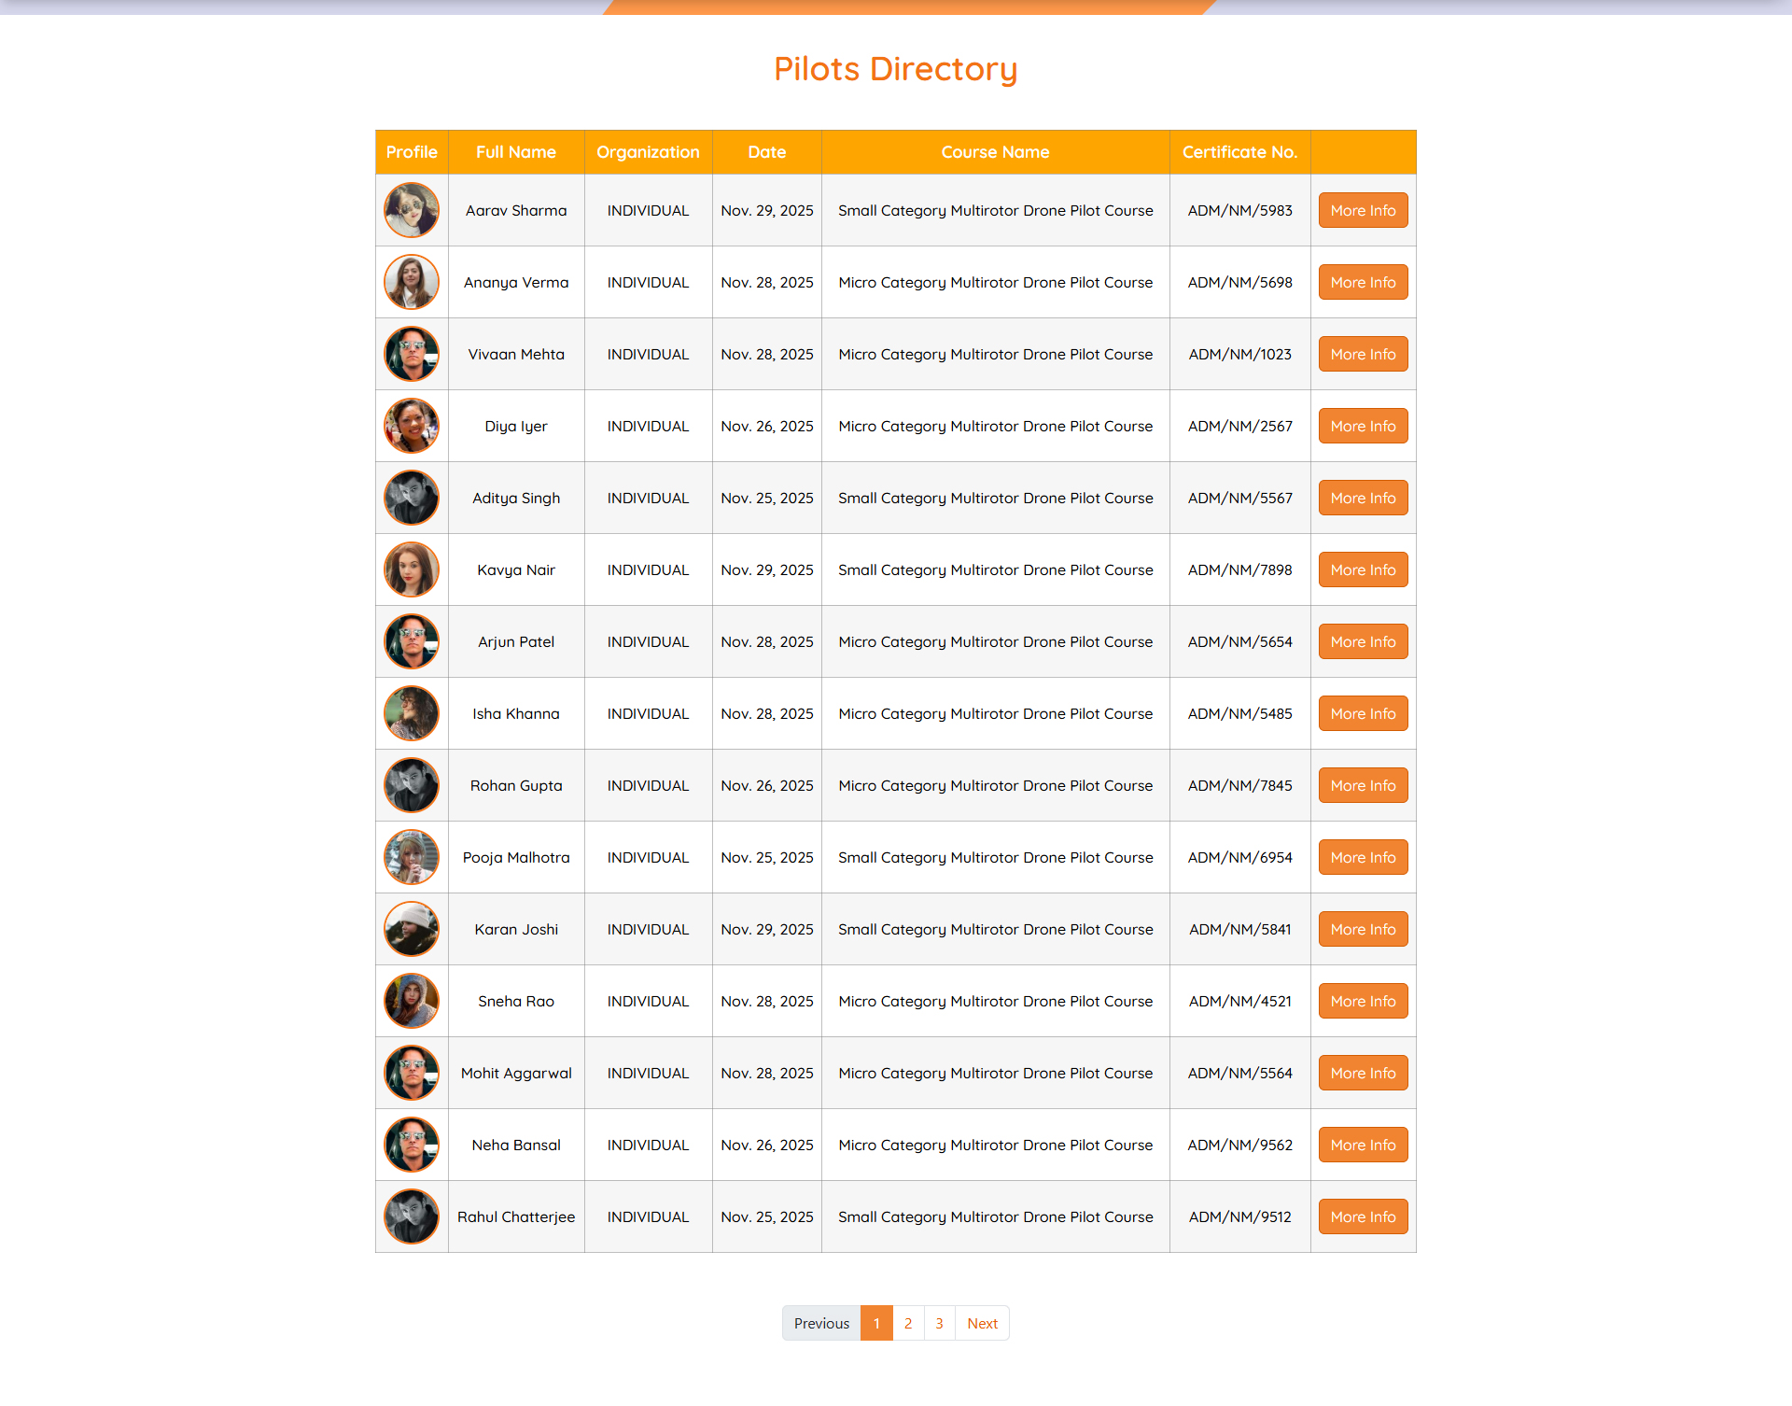Click the Previous pagination button
1792x1406 pixels.
pos(821,1323)
